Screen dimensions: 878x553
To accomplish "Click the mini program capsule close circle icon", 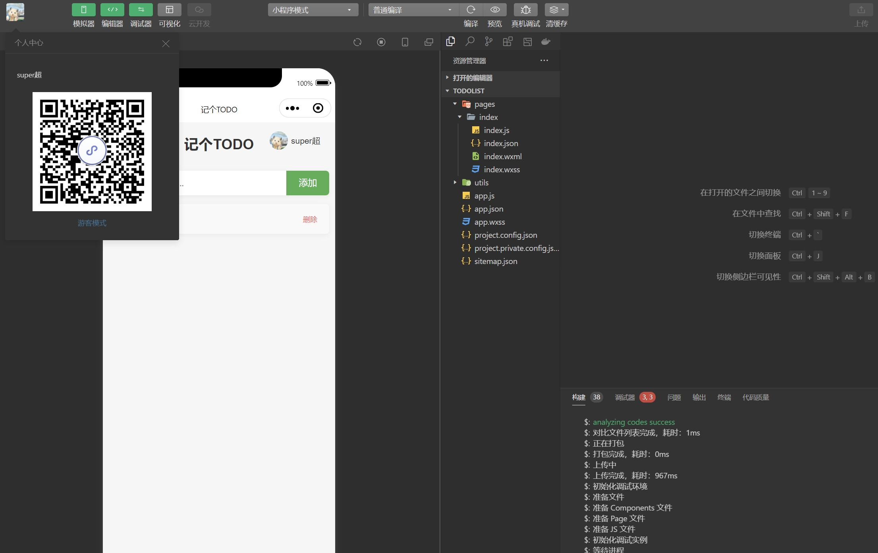I will tap(318, 108).
